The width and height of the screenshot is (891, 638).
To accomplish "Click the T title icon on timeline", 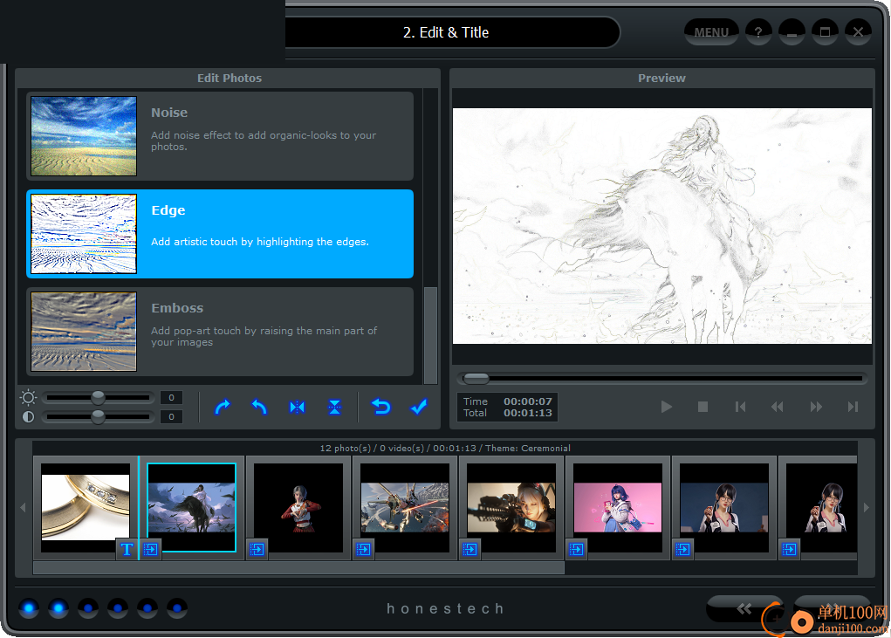I will (127, 549).
